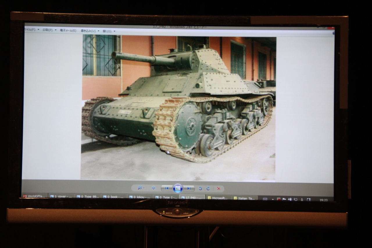Open the 書き込み(U) menu

tap(88, 31)
